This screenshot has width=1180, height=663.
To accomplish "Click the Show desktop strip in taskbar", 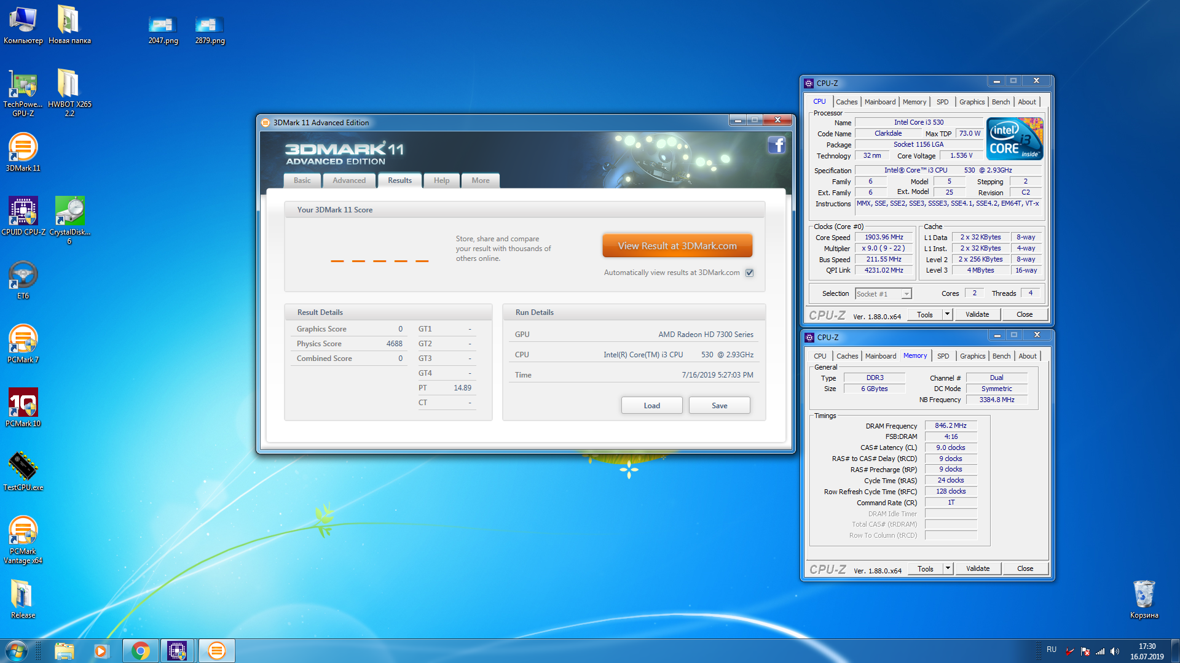I will pyautogui.click(x=1175, y=651).
